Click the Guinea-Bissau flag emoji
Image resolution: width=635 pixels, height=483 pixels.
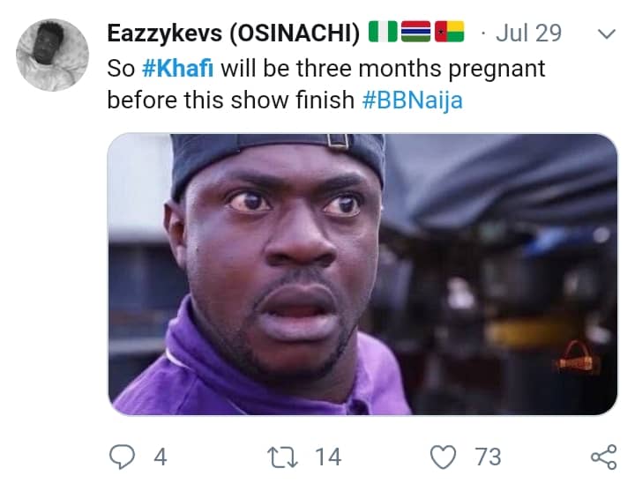point(448,33)
